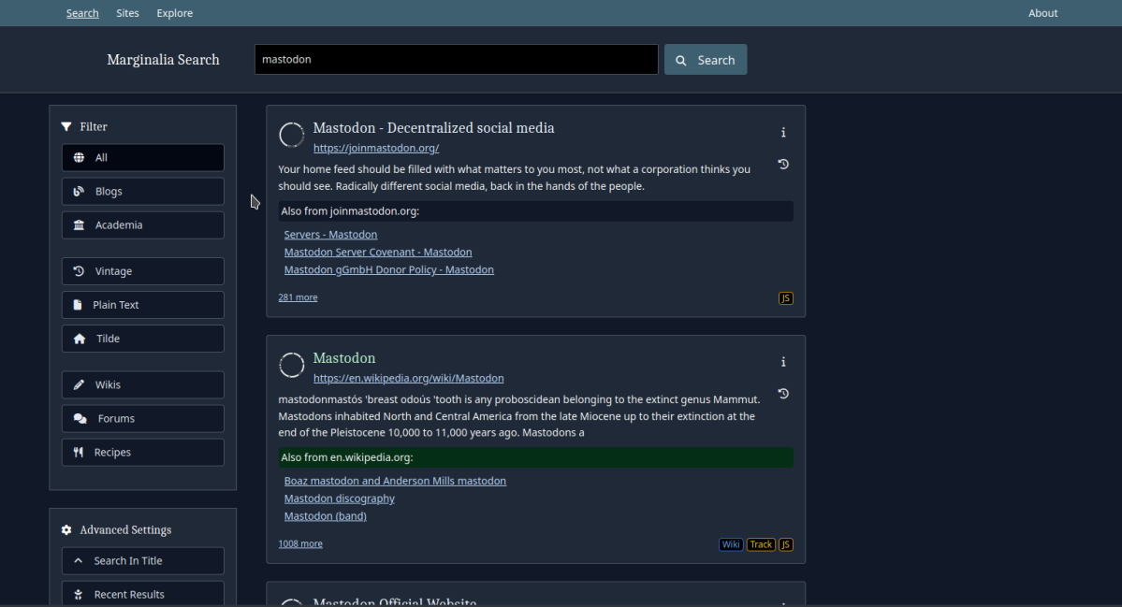Click the JS badge on the joinmastodon.org result
This screenshot has width=1122, height=607.
click(x=786, y=298)
